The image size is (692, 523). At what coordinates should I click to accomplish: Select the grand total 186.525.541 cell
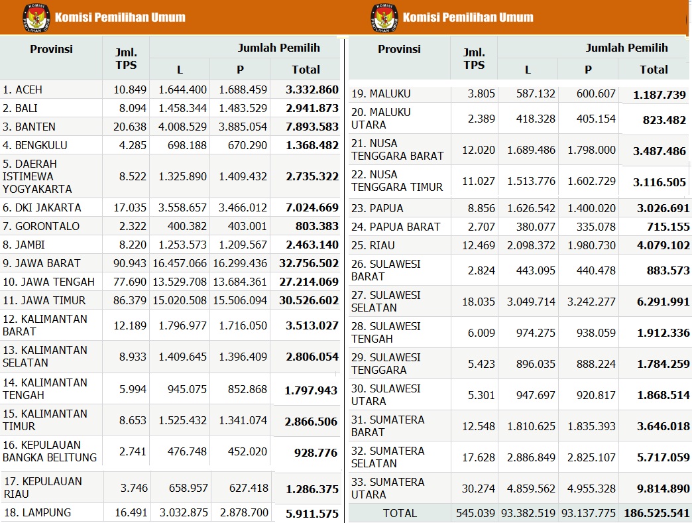click(654, 513)
